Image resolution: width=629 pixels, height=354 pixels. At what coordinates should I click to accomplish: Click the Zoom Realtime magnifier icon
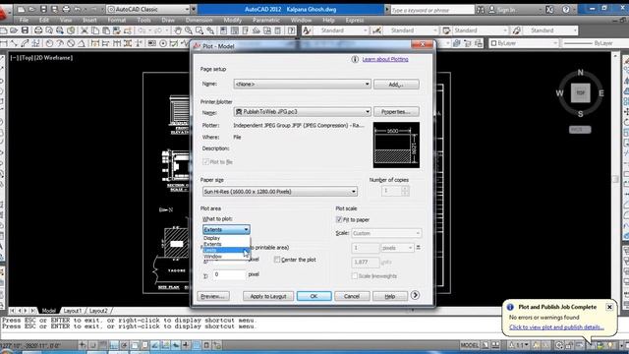pos(188,30)
